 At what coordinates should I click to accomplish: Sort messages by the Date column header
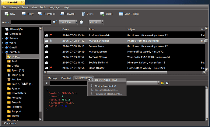click(75, 29)
